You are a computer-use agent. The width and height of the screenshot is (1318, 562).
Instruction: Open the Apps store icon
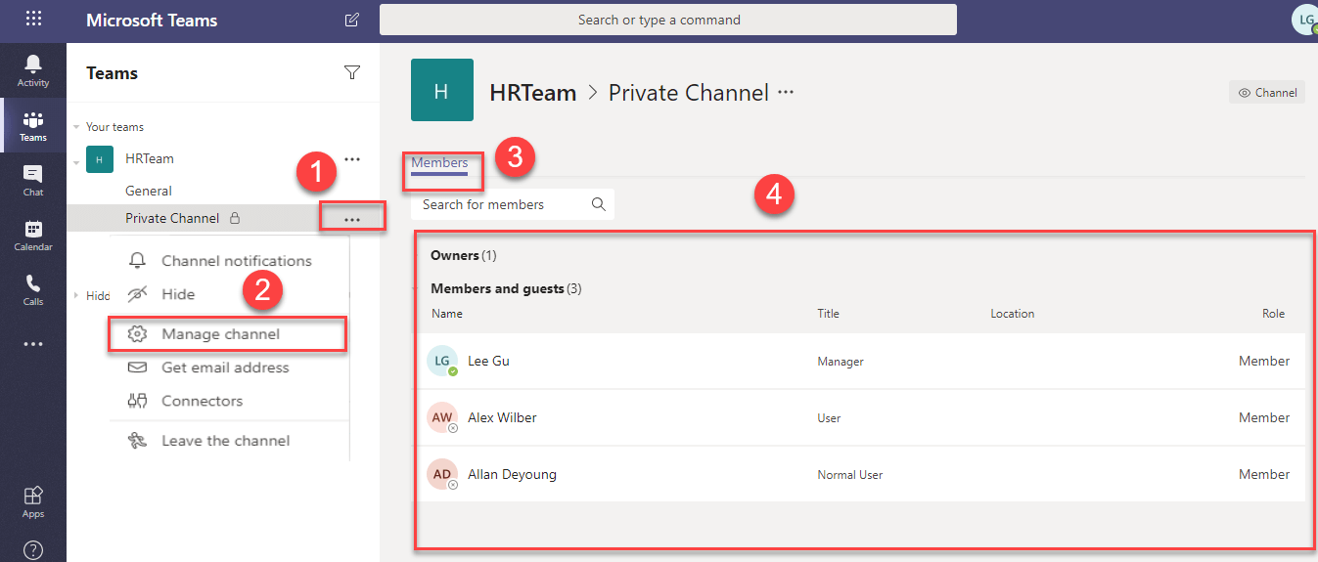tap(33, 500)
